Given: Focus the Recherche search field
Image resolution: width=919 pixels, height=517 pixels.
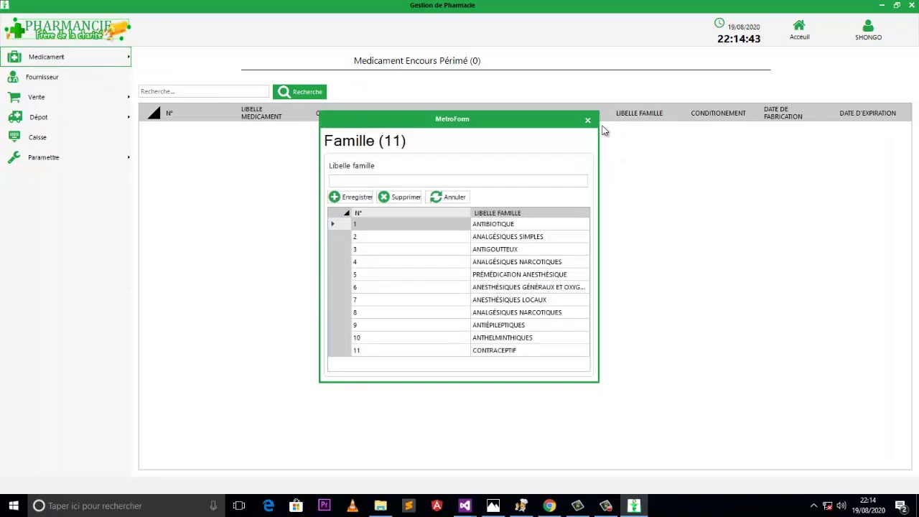Looking at the screenshot, I should tap(204, 91).
